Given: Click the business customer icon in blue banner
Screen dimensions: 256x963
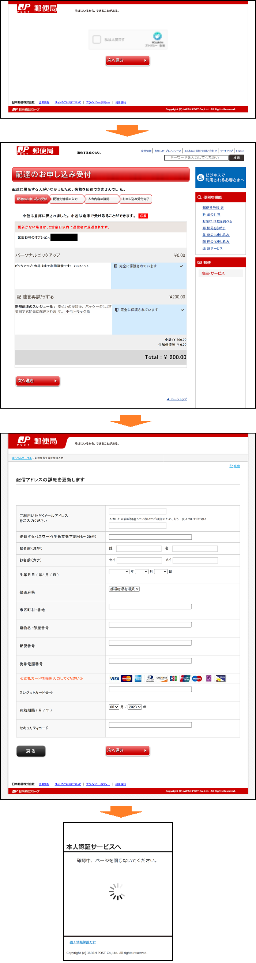Looking at the screenshot, I should [200, 178].
